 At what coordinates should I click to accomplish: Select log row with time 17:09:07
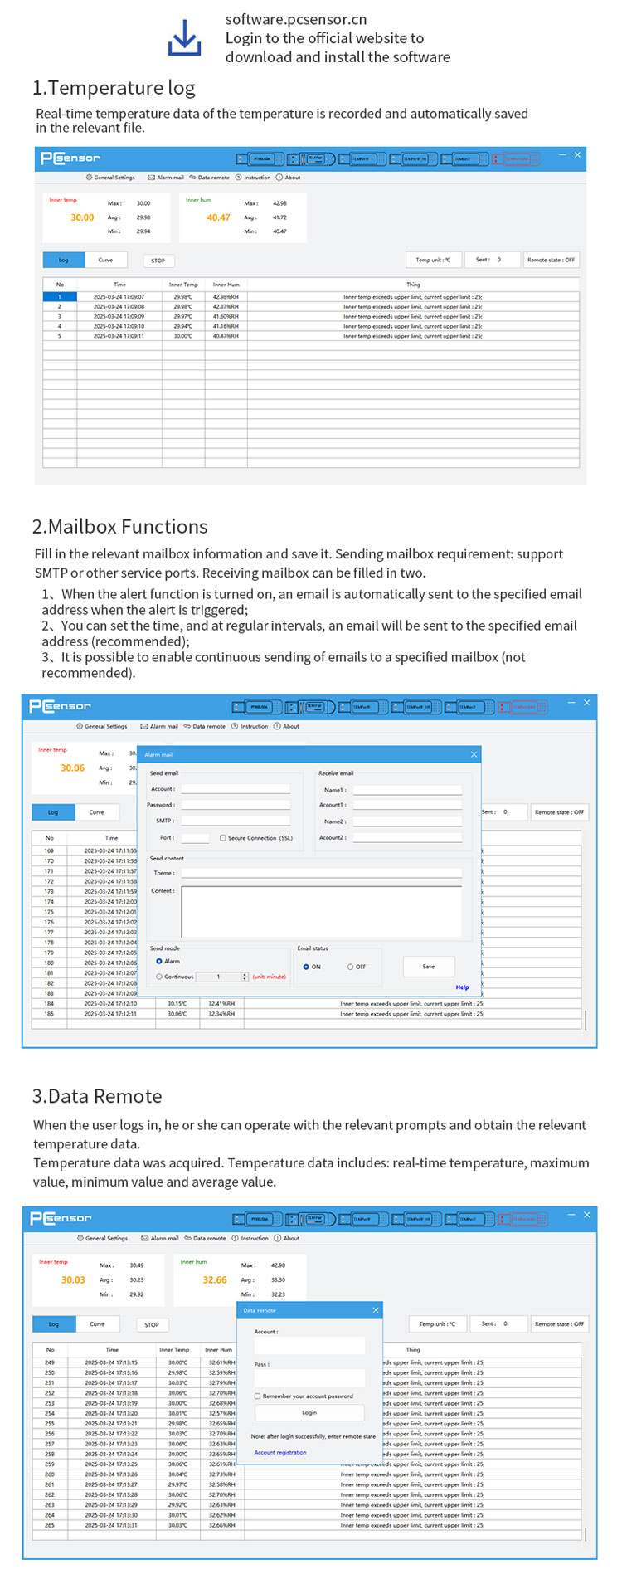(x=311, y=296)
